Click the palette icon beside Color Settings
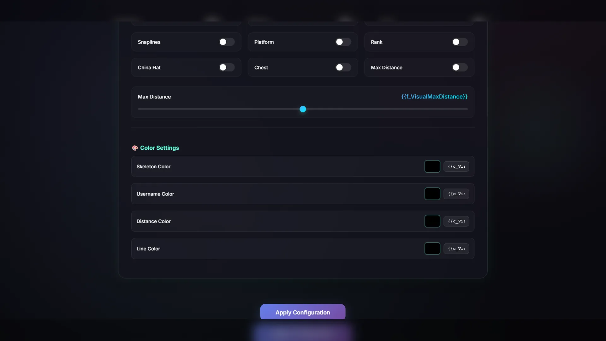606x341 pixels. point(135,148)
